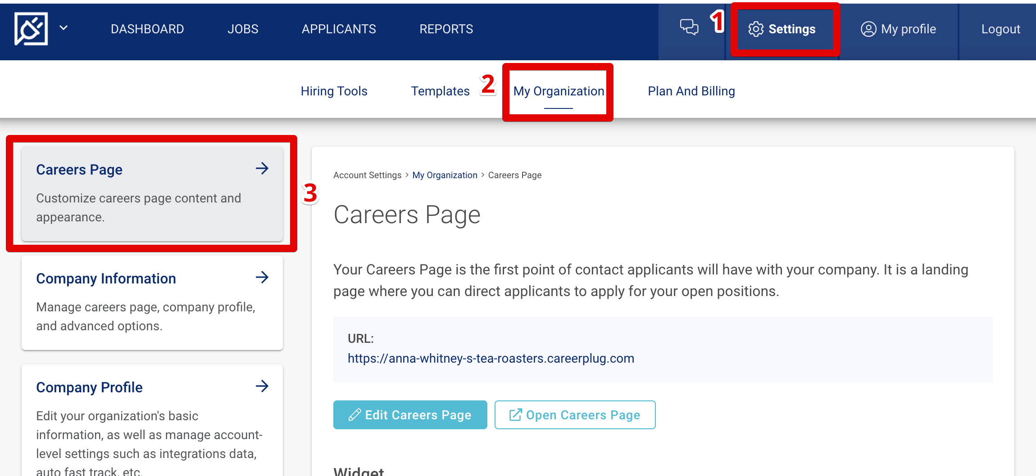This screenshot has width=1036, height=476.
Task: Click 'Edit your organization's basic information' text
Action: pos(149,442)
